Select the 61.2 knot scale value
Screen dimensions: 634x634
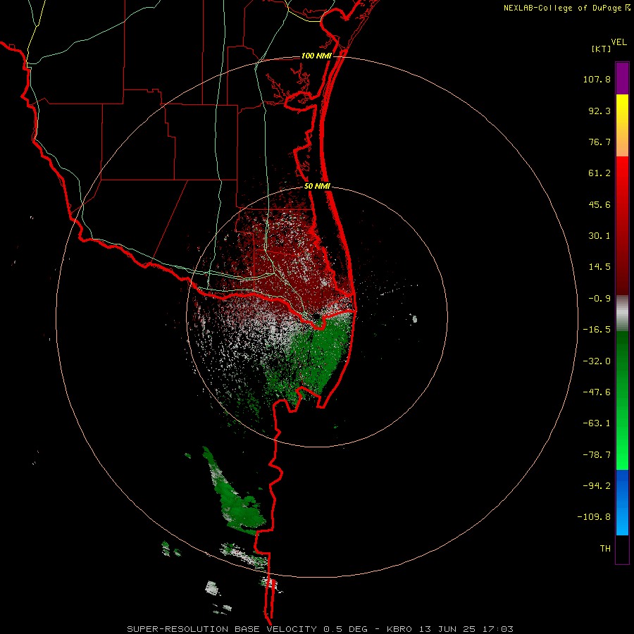click(599, 173)
